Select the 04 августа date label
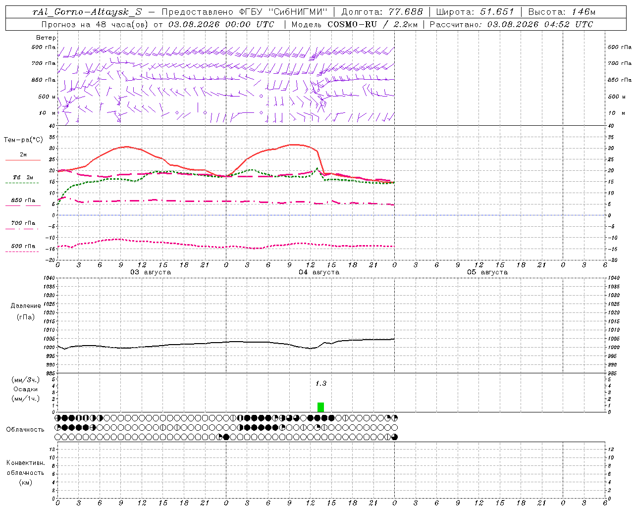 tap(319, 272)
